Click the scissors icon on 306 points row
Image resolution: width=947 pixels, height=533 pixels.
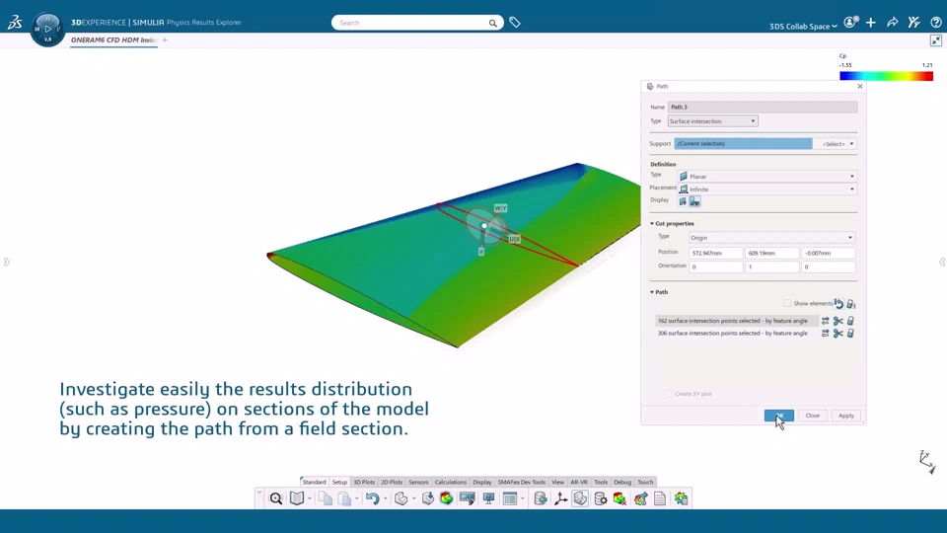click(838, 334)
